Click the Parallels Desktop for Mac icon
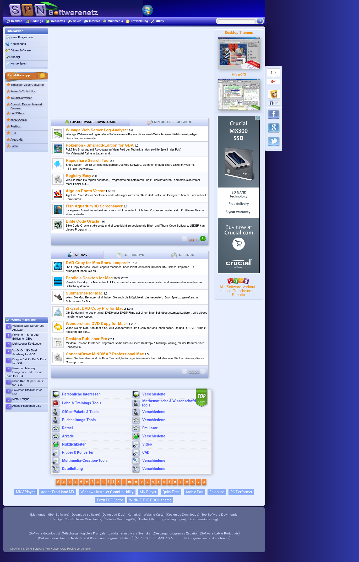 pyautogui.click(x=58, y=282)
